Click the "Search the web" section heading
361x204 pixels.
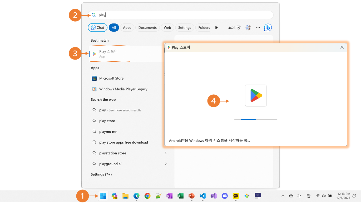103,99
